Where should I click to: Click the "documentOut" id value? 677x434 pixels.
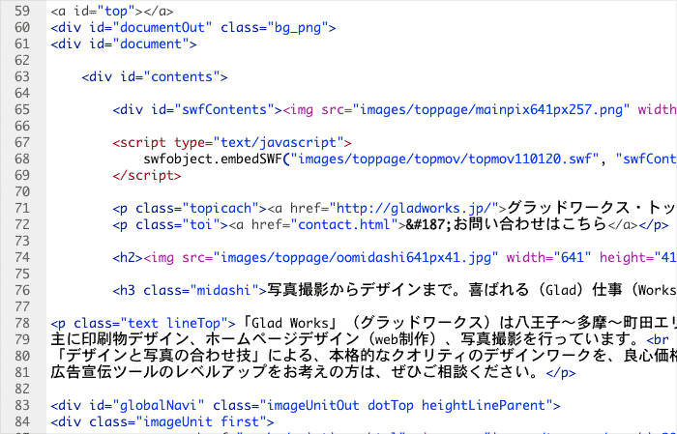[162, 28]
